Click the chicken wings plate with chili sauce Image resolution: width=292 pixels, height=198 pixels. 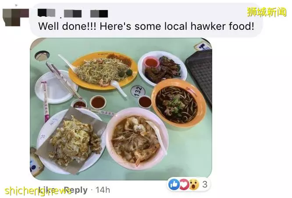tap(162, 68)
